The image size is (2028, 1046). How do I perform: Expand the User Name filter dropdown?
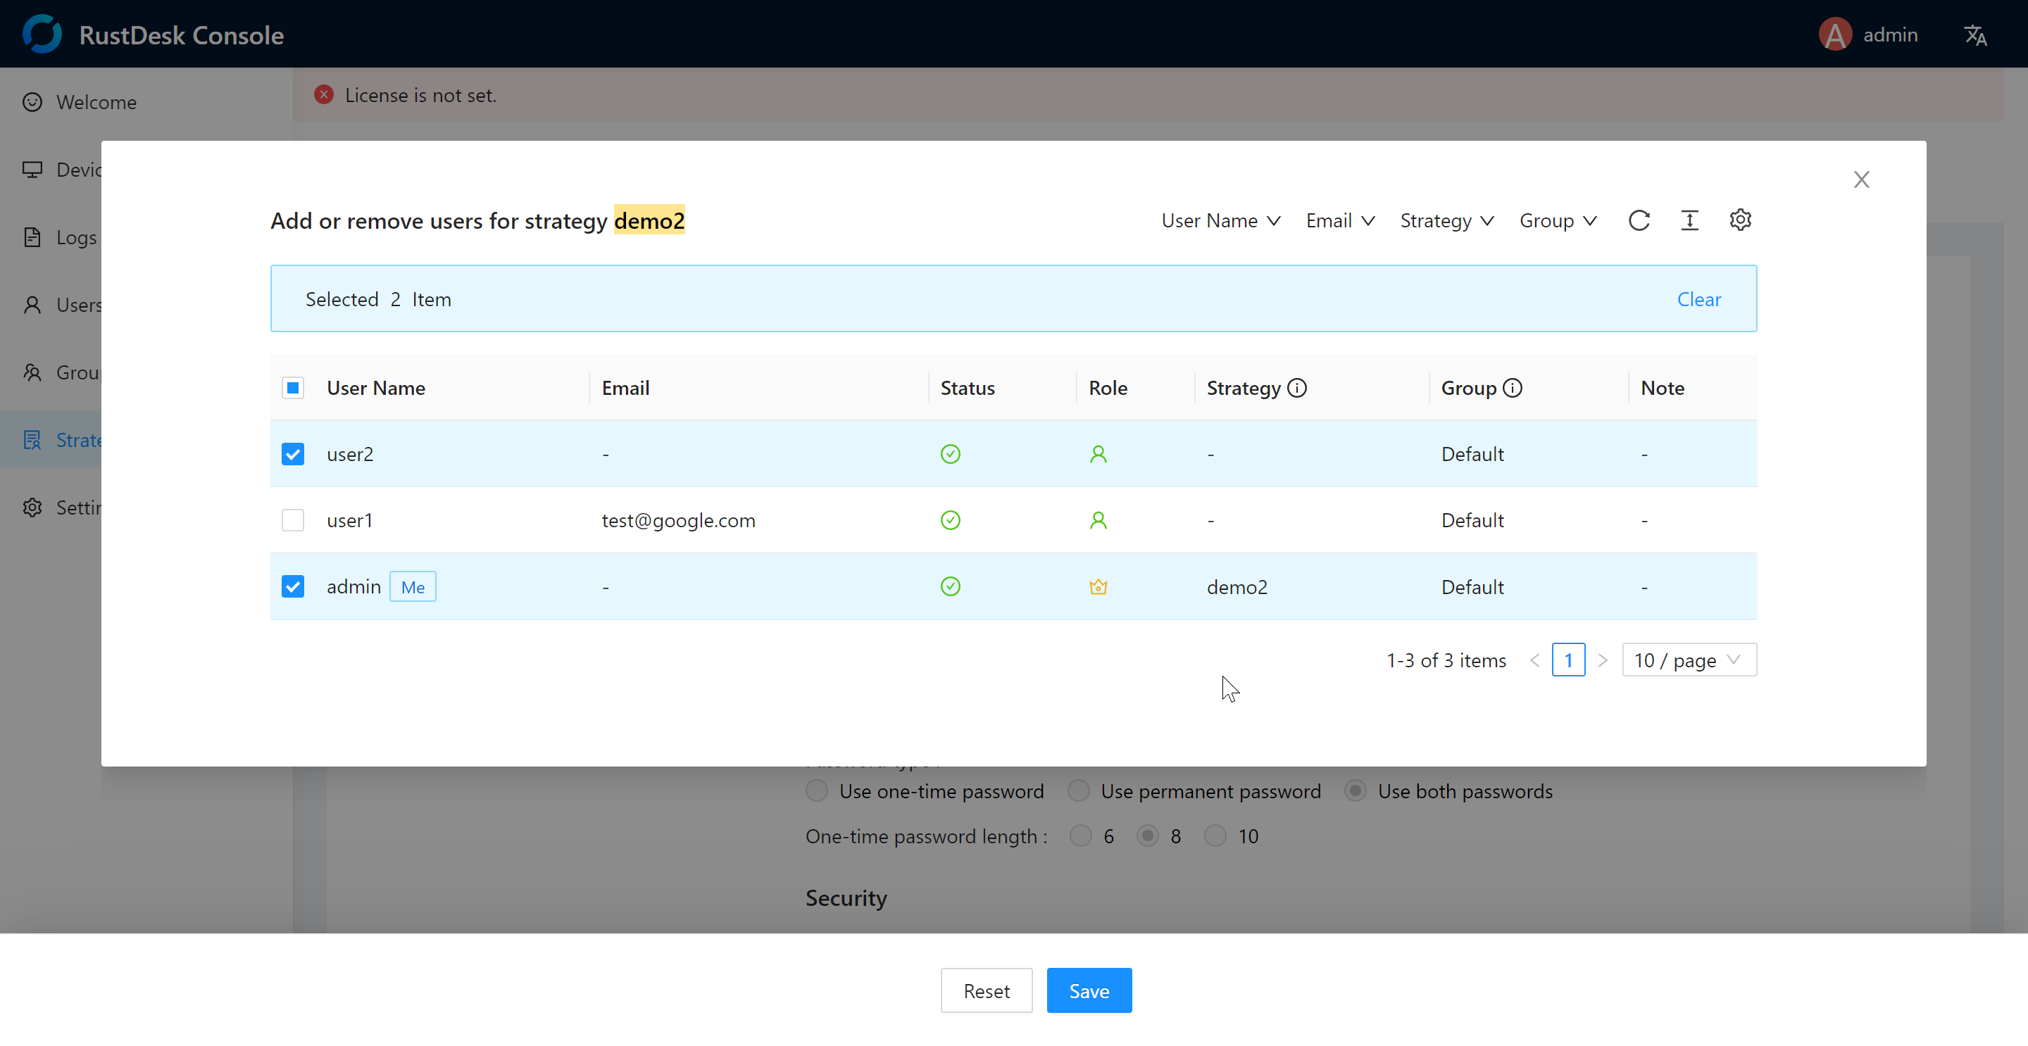tap(1220, 221)
